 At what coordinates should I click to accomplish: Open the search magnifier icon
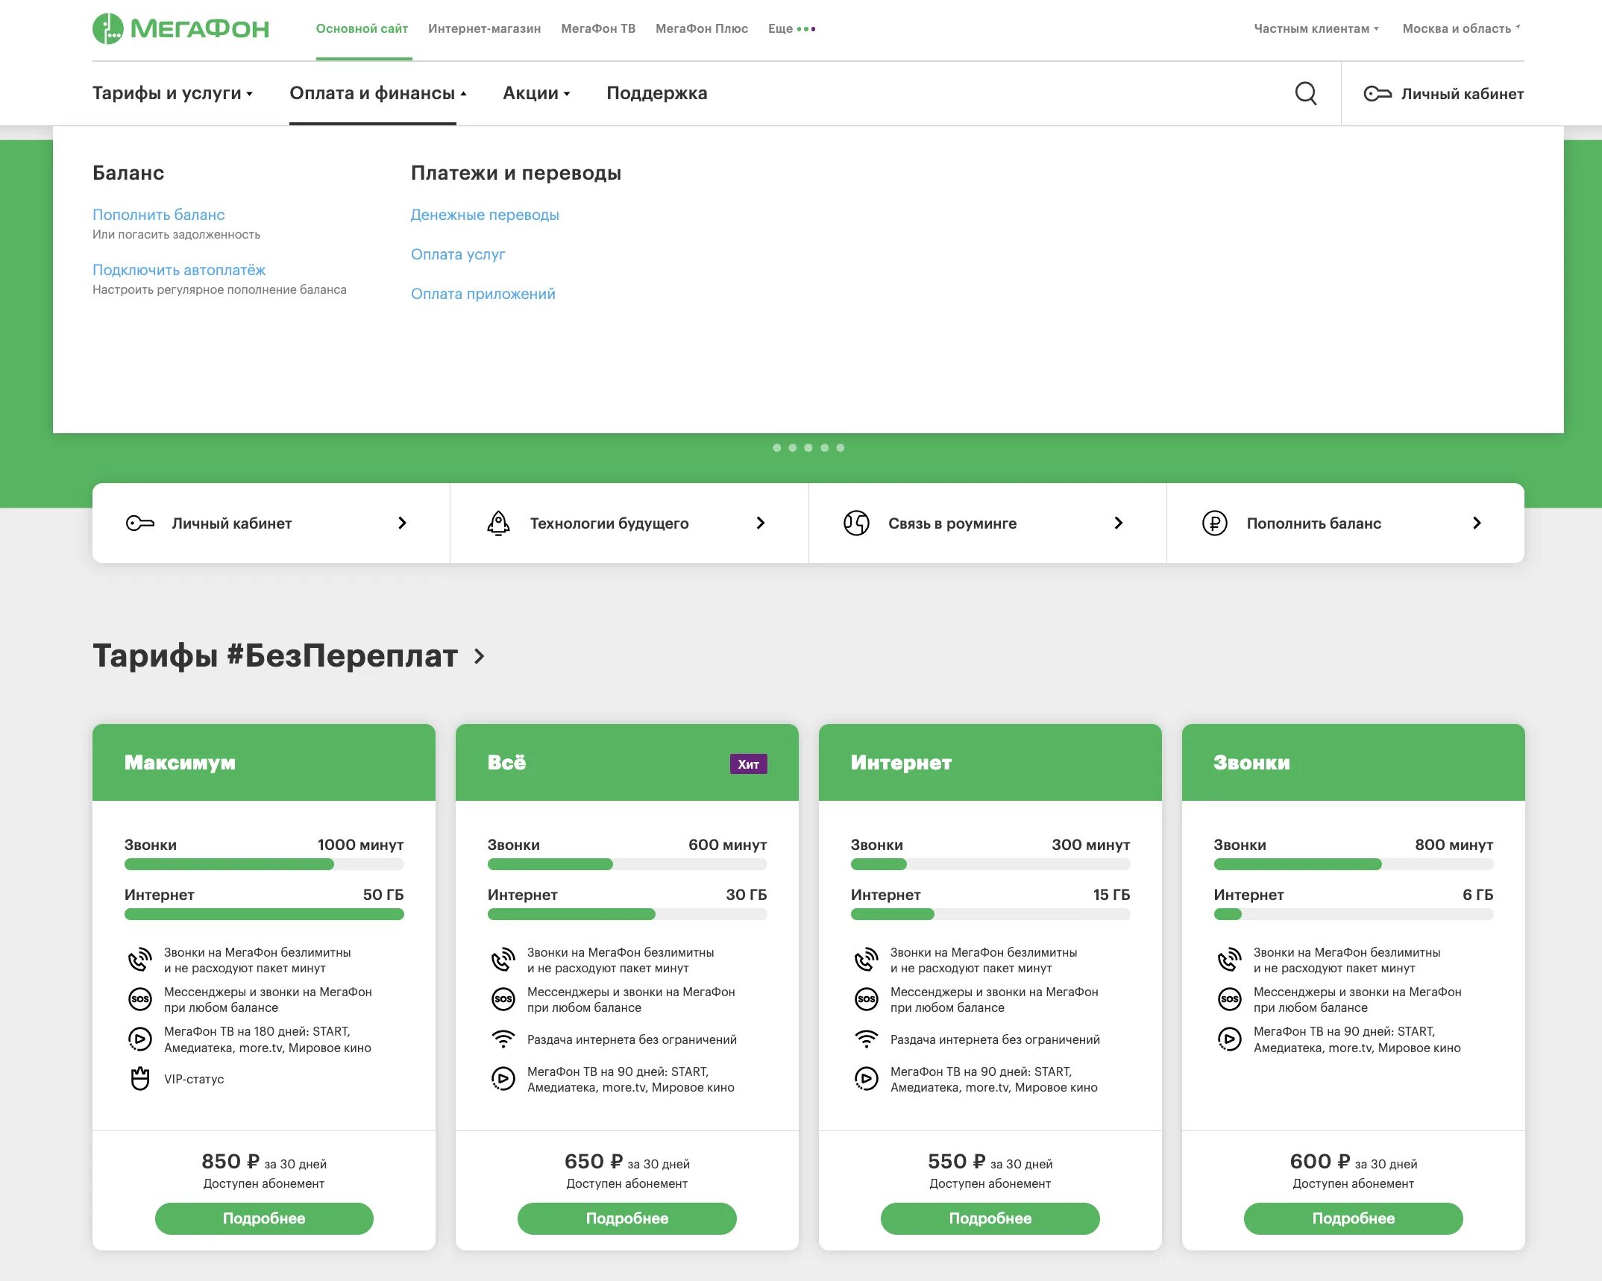[1306, 93]
